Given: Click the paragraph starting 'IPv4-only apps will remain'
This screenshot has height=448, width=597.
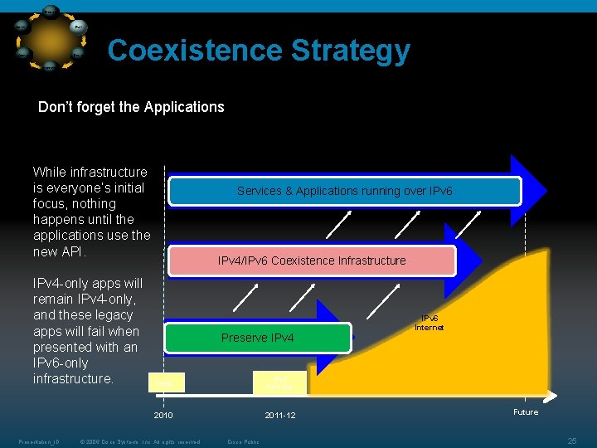Looking at the screenshot, I should tap(88, 331).
